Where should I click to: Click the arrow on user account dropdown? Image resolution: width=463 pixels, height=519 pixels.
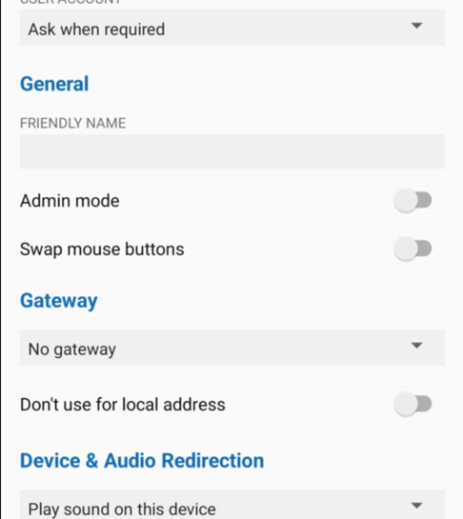click(x=416, y=26)
